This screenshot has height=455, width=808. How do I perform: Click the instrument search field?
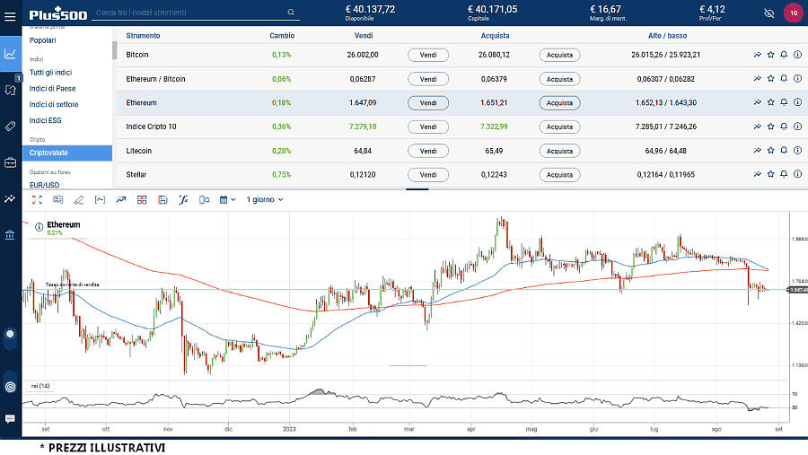tap(195, 13)
